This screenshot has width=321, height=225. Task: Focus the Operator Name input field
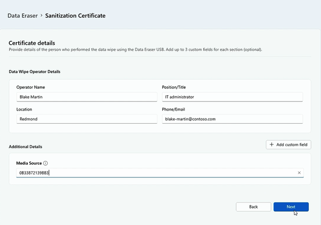[x=87, y=97]
